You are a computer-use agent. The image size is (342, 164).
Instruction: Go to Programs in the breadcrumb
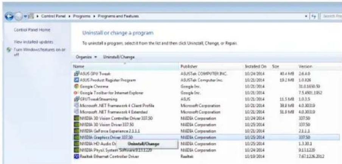coord(82,16)
